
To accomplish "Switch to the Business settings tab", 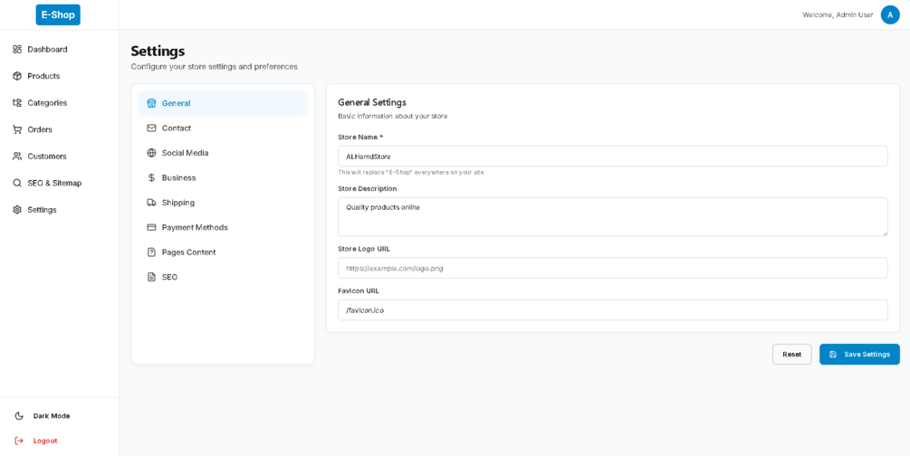I will click(178, 178).
